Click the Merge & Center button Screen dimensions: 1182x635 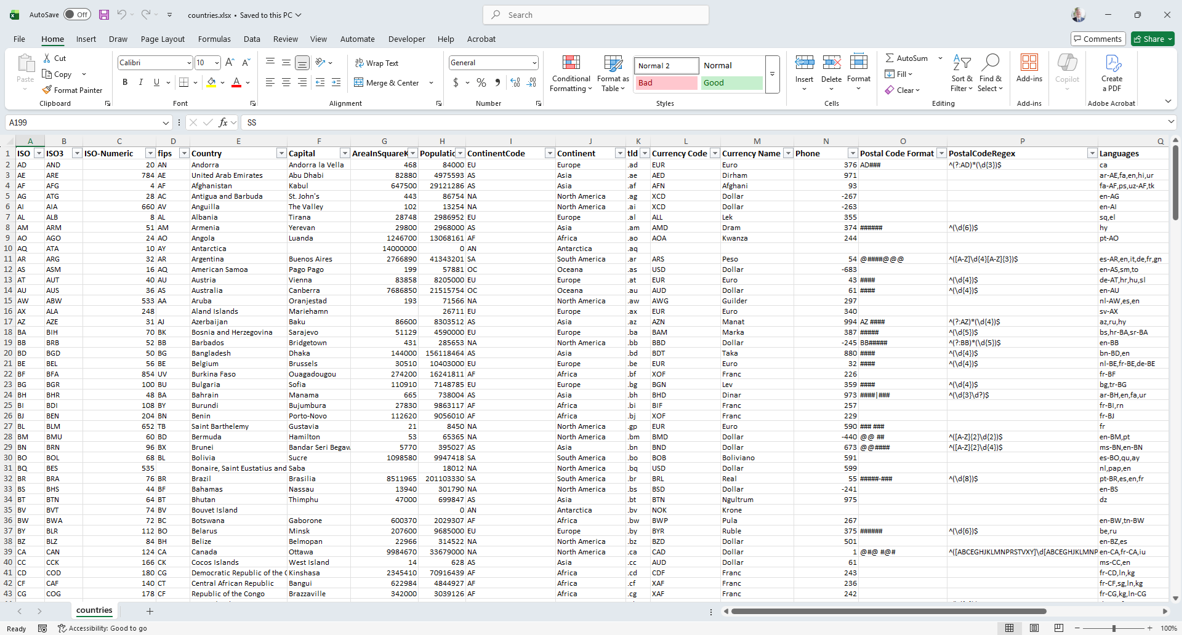click(x=387, y=82)
